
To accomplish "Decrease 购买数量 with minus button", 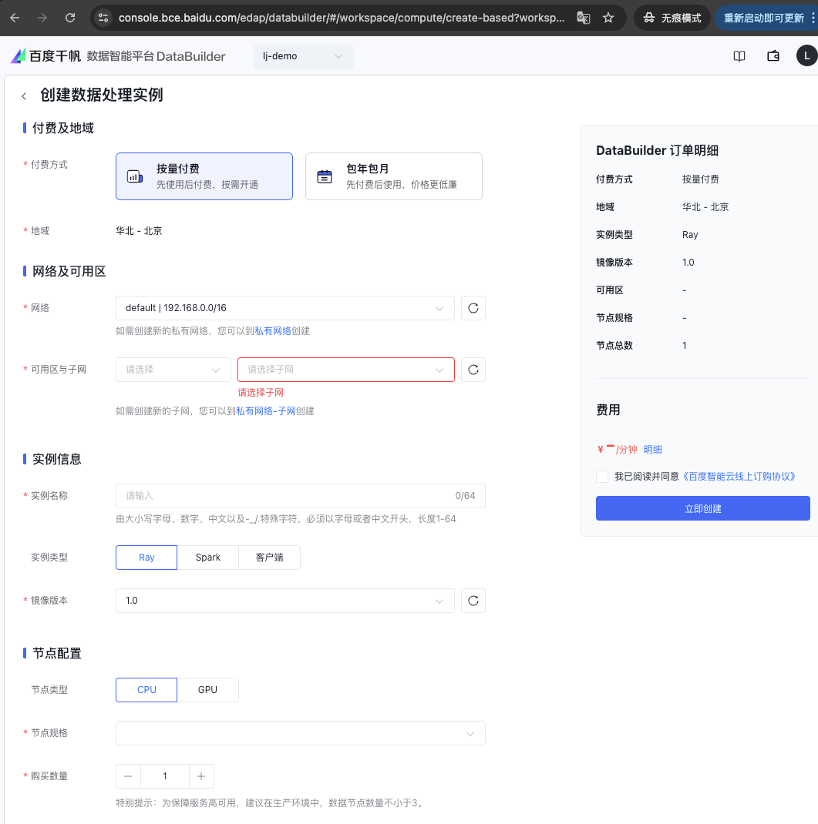I will pos(128,776).
